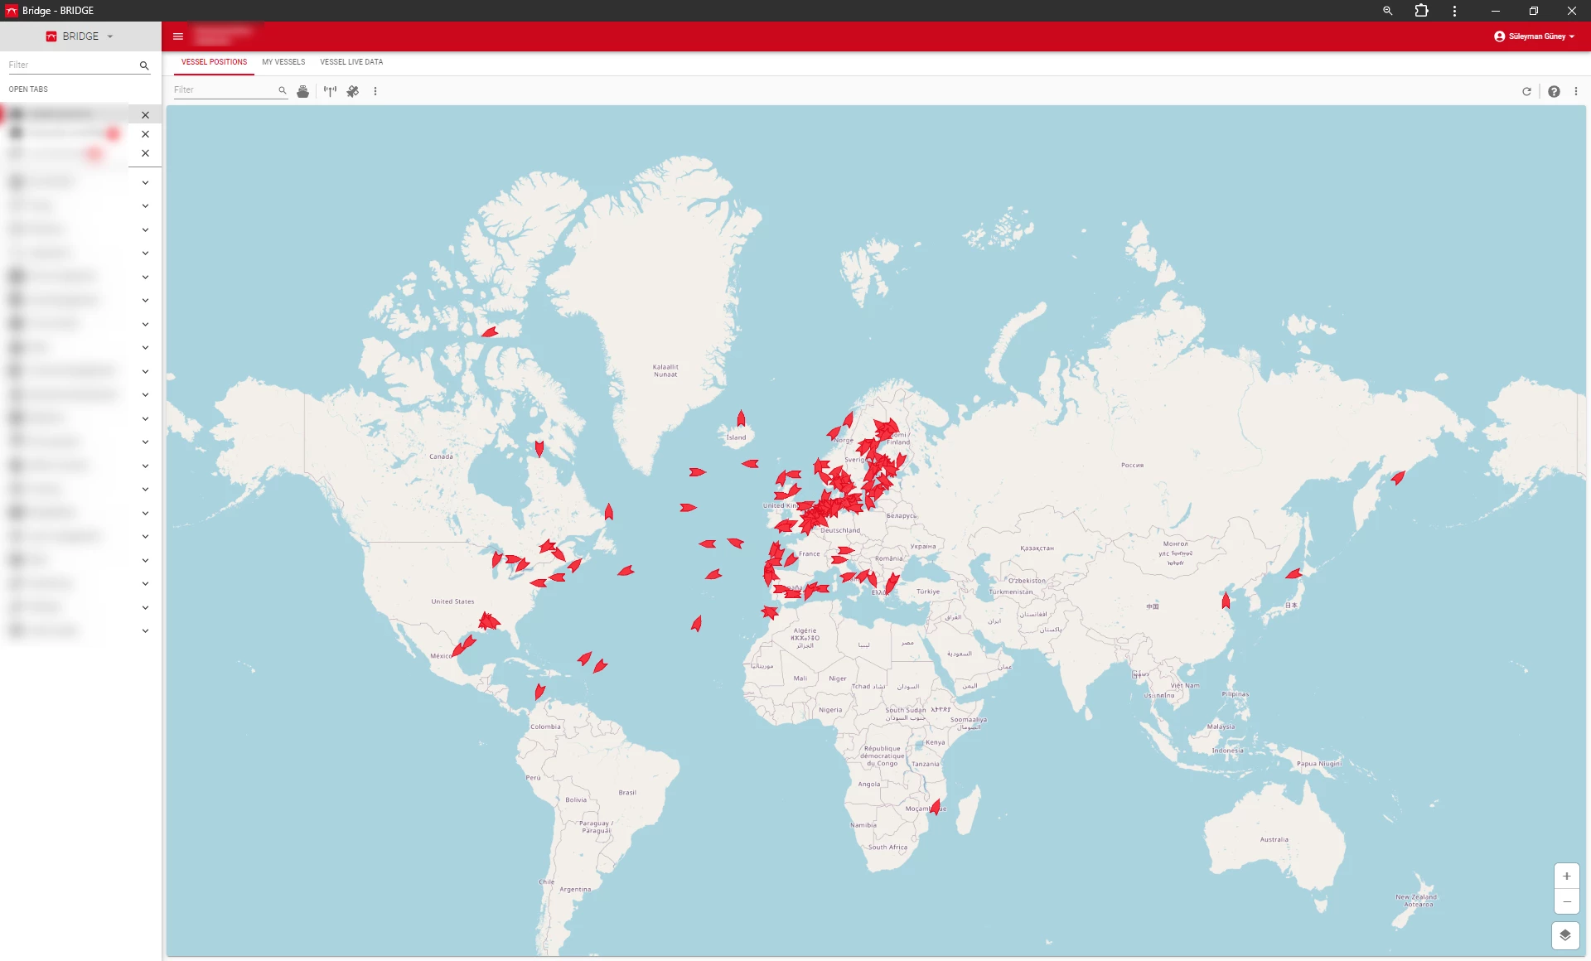Click the vessel marker near Iceland
The image size is (1591, 961).
(x=741, y=418)
